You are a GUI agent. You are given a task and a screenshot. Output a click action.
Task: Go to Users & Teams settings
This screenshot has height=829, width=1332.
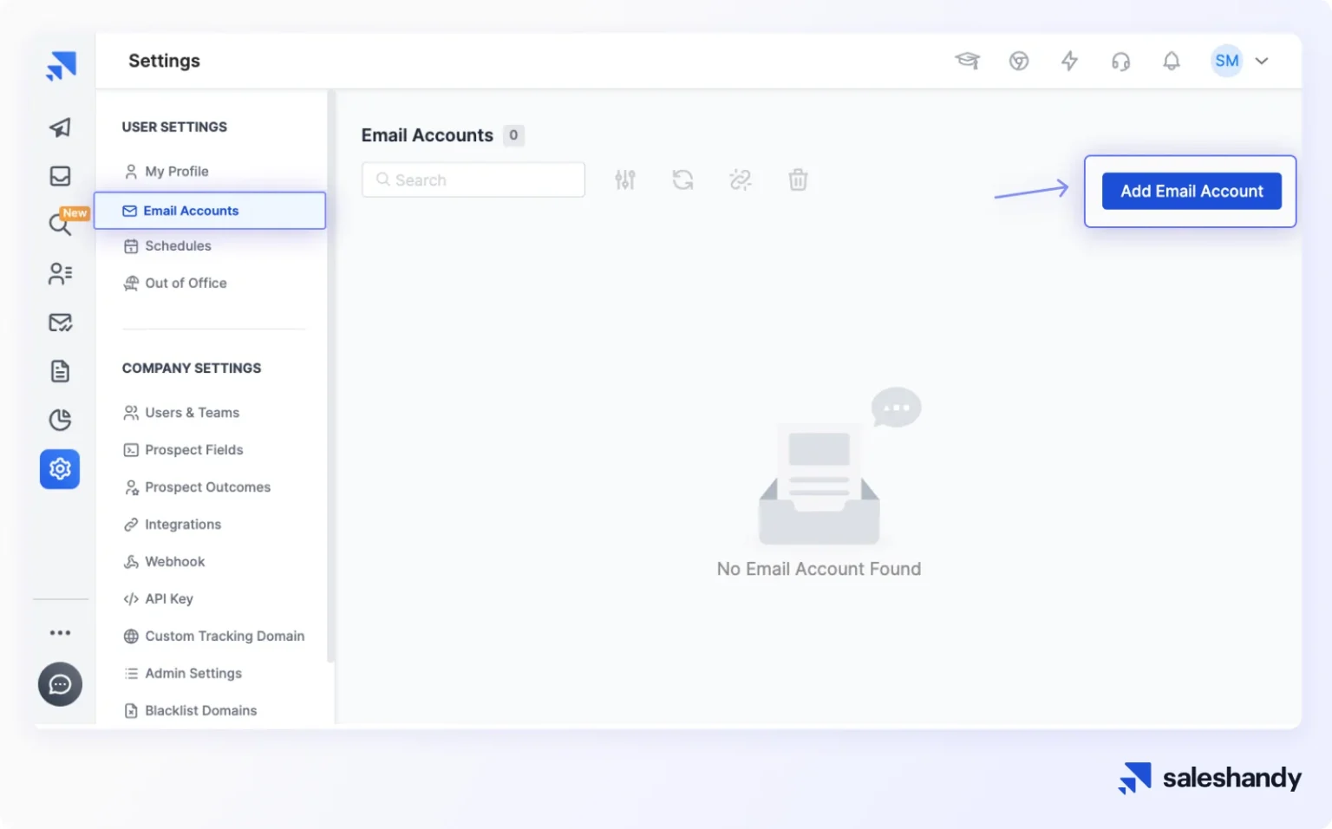click(x=193, y=412)
